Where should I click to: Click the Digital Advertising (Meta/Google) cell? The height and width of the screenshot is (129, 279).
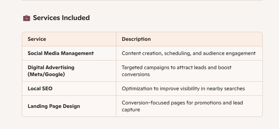pyautogui.click(x=69, y=71)
